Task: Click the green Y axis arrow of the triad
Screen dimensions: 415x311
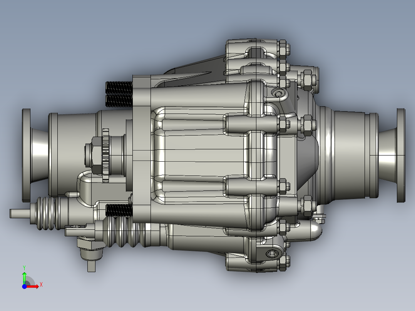Action: coord(24,278)
